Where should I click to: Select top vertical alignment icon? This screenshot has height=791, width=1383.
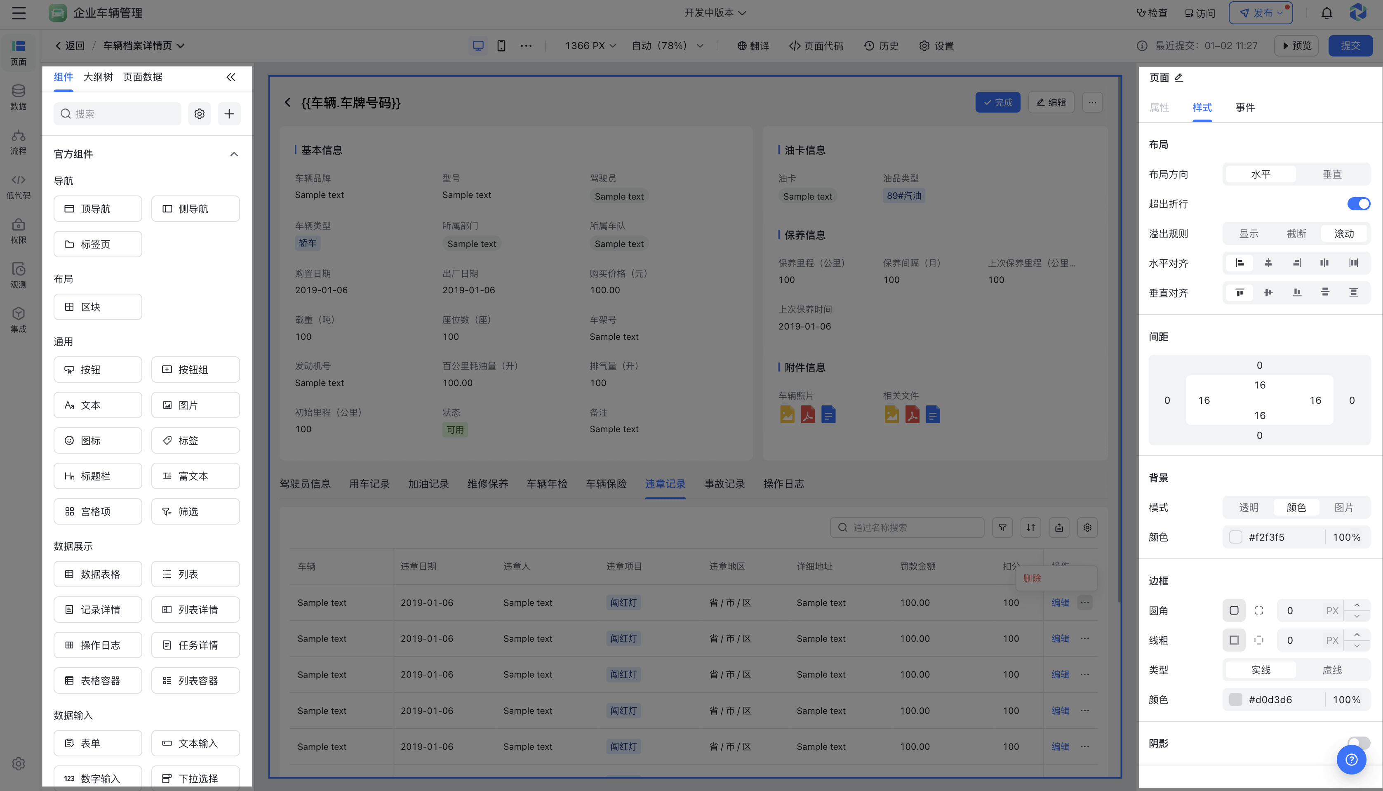pyautogui.click(x=1240, y=293)
